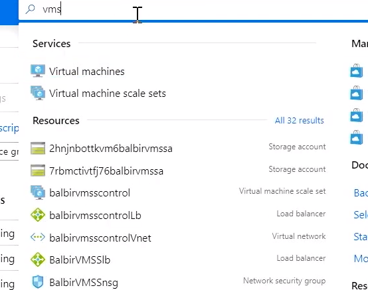This screenshot has height=290, width=368.
Task: Open documentation link starting with 'Sta'
Action: [361, 237]
